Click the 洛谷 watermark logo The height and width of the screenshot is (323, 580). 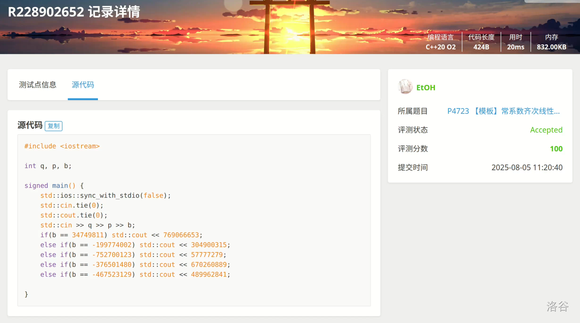click(x=557, y=306)
